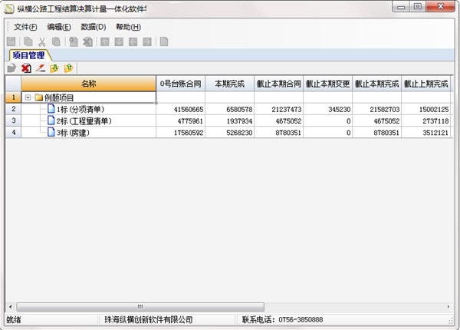Screen dimensions: 460x330
Task: Click row header number 4
Action: click(13, 133)
